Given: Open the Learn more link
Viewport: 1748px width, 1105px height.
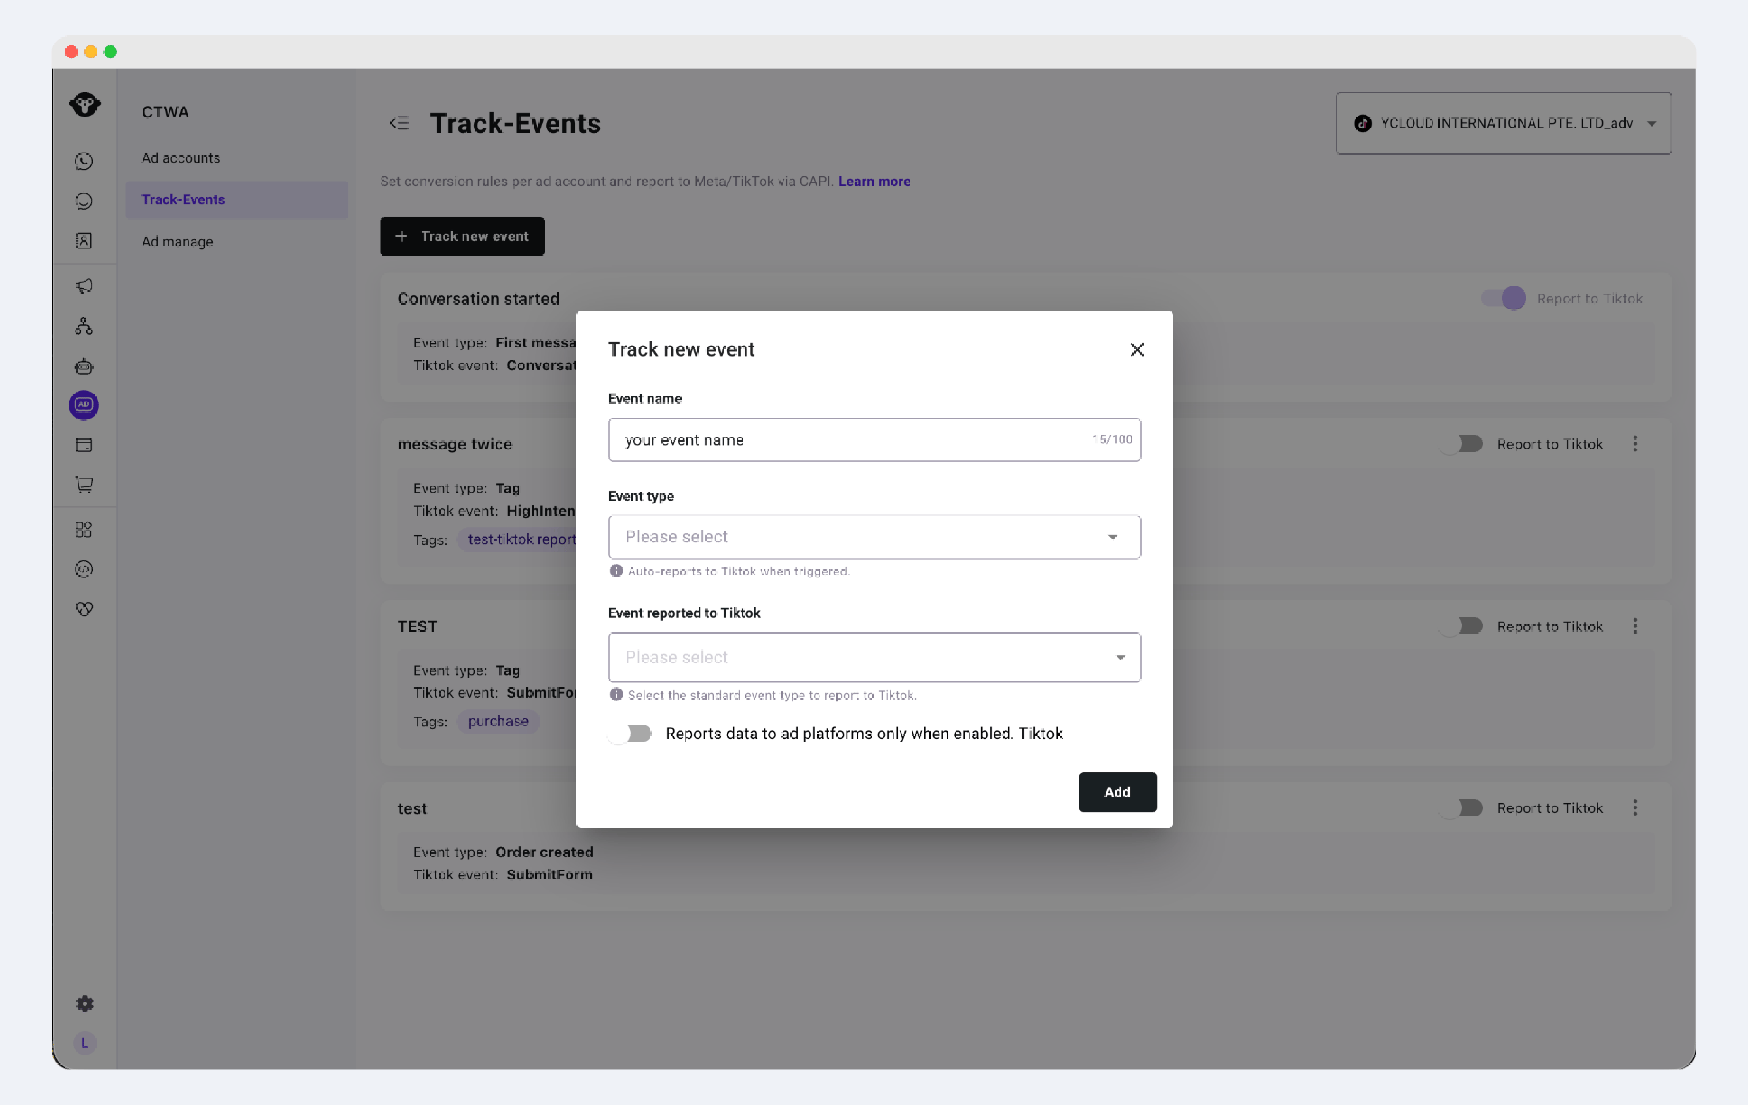Looking at the screenshot, I should (874, 182).
